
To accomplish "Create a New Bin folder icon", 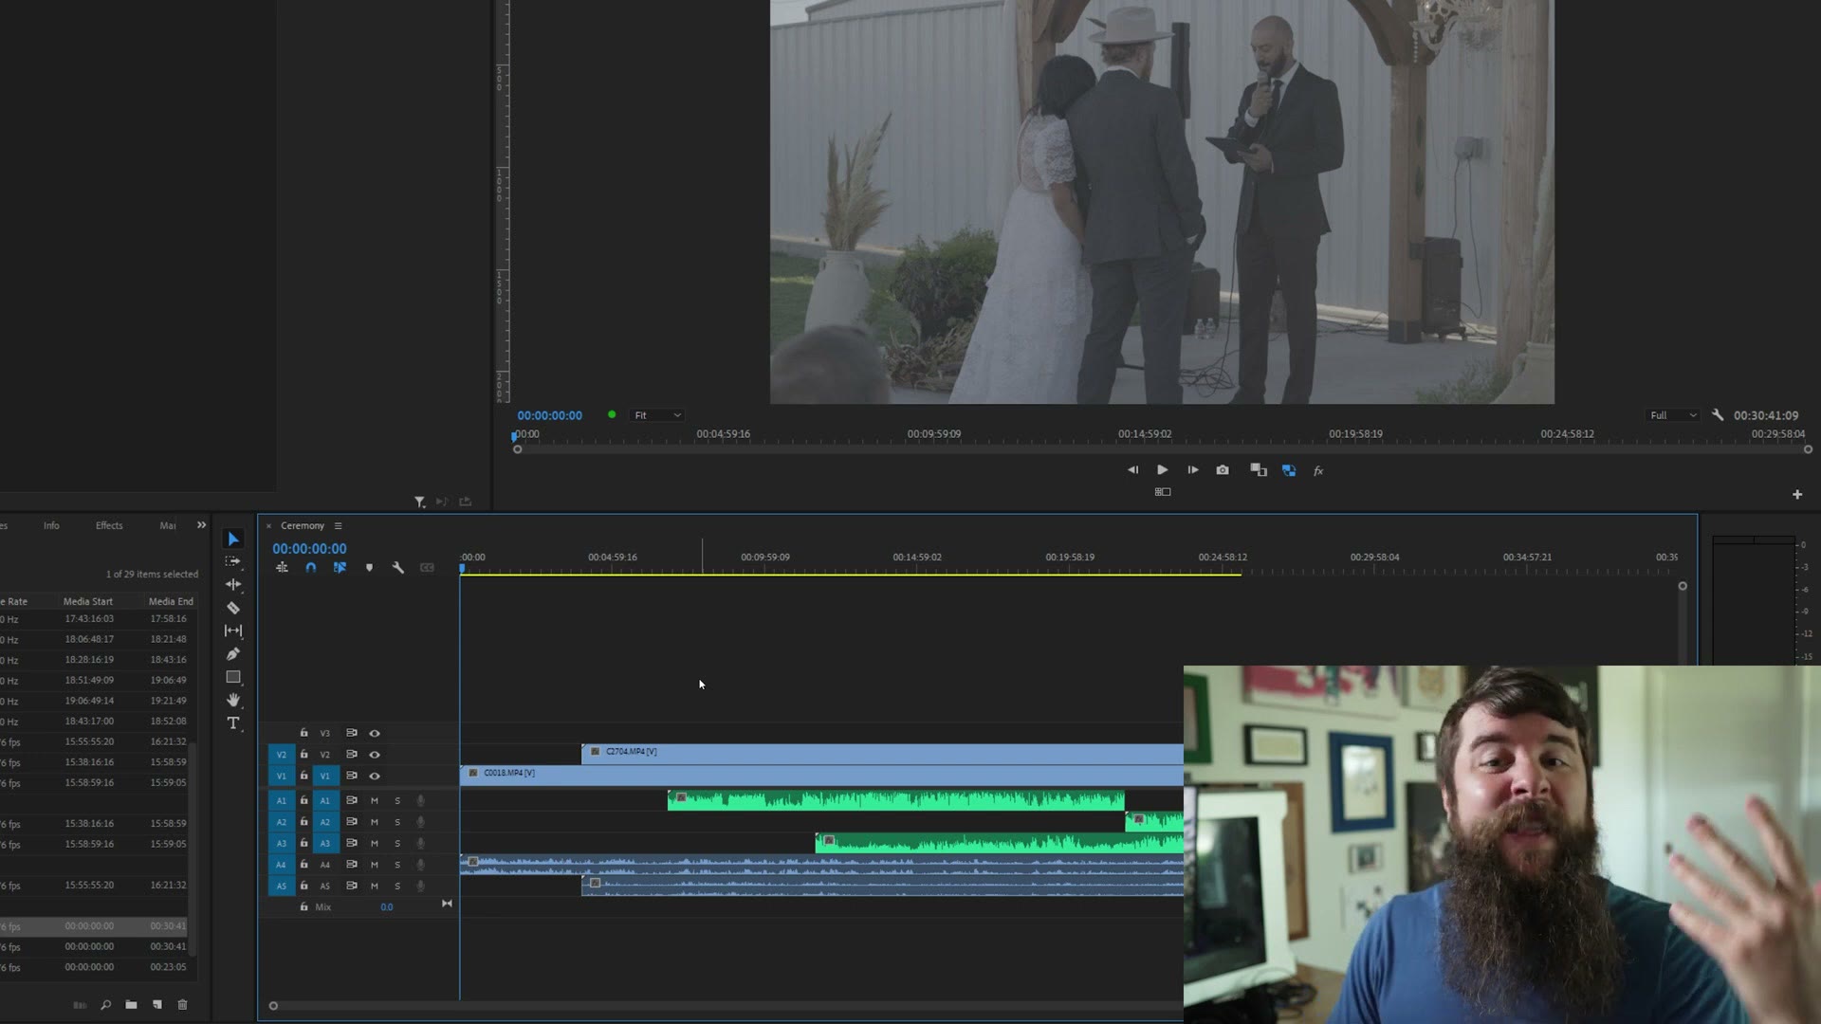I will tap(131, 1005).
